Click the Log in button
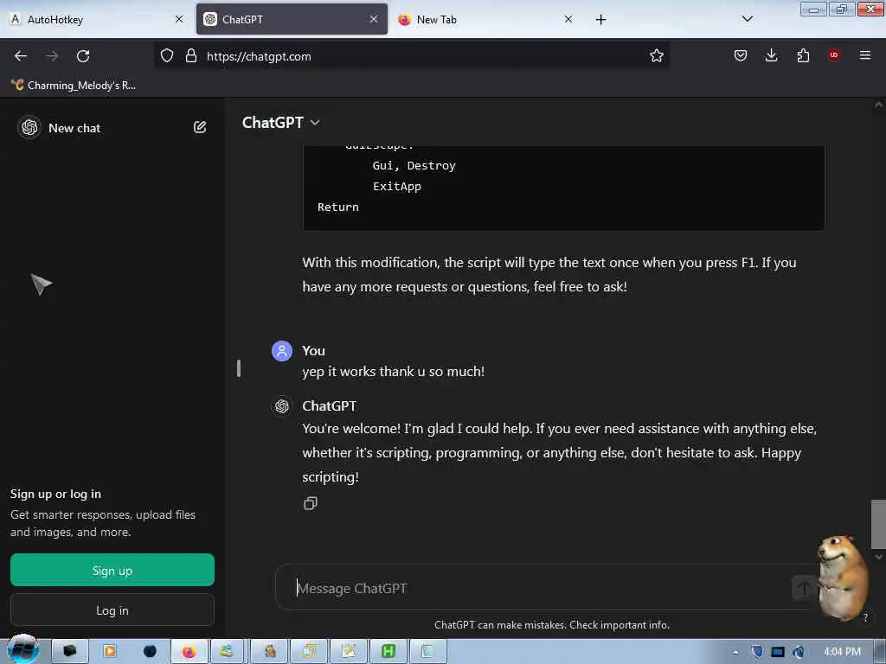Image resolution: width=886 pixels, height=664 pixels. point(112,610)
